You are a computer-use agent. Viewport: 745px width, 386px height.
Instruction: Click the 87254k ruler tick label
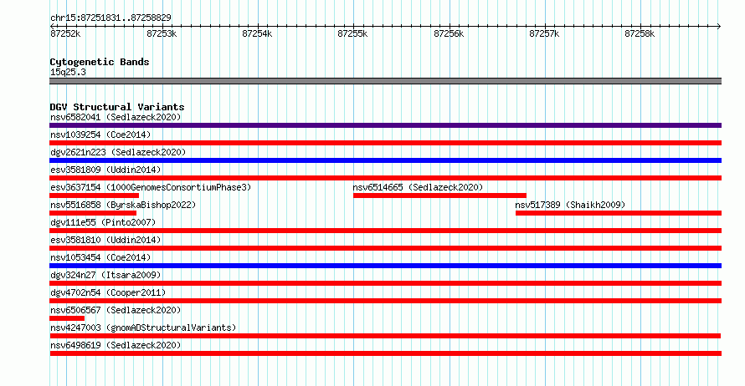coord(257,33)
